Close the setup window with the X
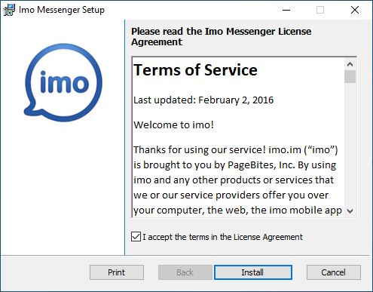 (355, 10)
